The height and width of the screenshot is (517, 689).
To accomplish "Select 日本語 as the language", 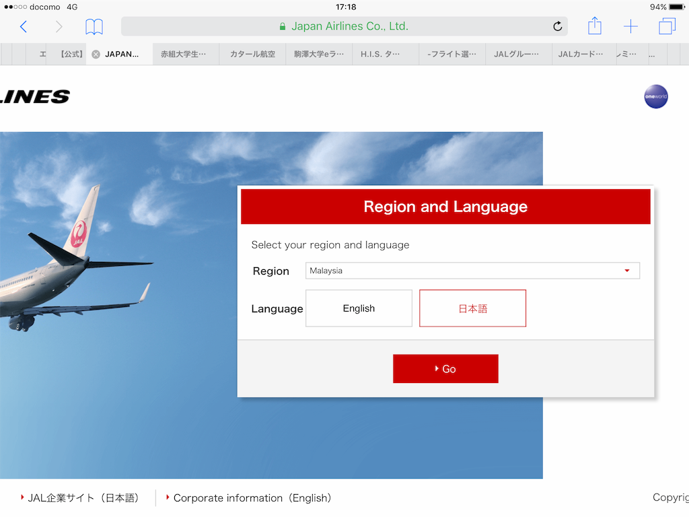I will tap(473, 308).
